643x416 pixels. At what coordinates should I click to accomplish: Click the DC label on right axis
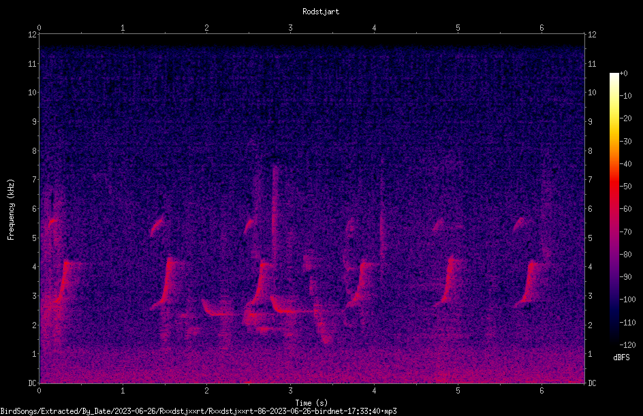pos(592,383)
